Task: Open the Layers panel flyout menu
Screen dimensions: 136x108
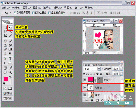Action: point(122,65)
